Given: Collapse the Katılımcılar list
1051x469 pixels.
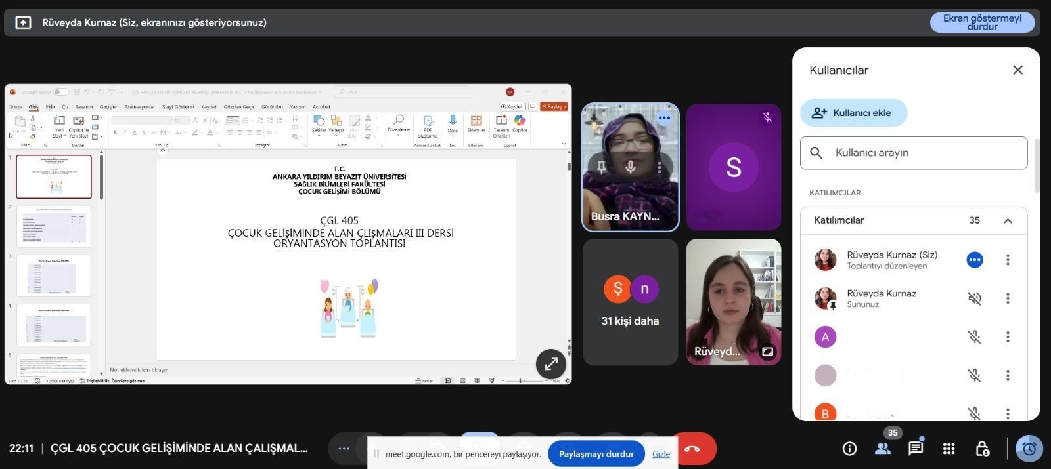Looking at the screenshot, I should point(1008,221).
